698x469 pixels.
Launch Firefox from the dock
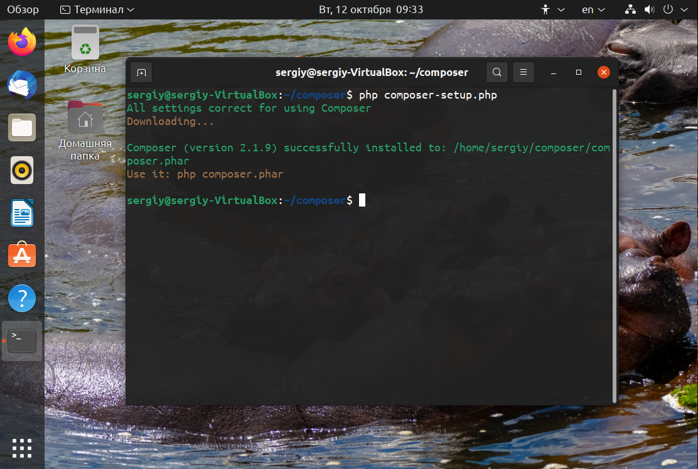tap(22, 42)
